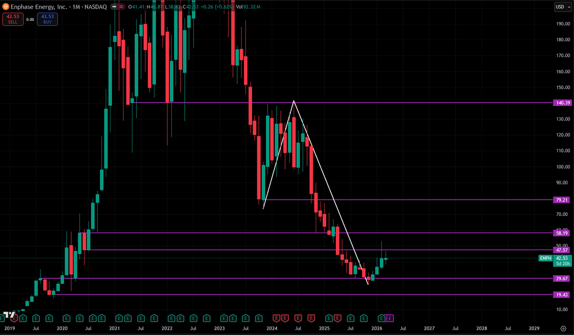The width and height of the screenshot is (574, 335).
Task: Click the 2024 time axis label
Action: [272, 329]
